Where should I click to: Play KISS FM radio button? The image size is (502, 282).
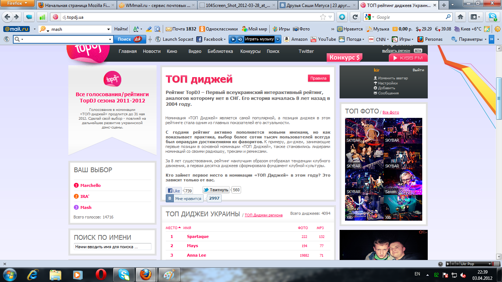(408, 58)
